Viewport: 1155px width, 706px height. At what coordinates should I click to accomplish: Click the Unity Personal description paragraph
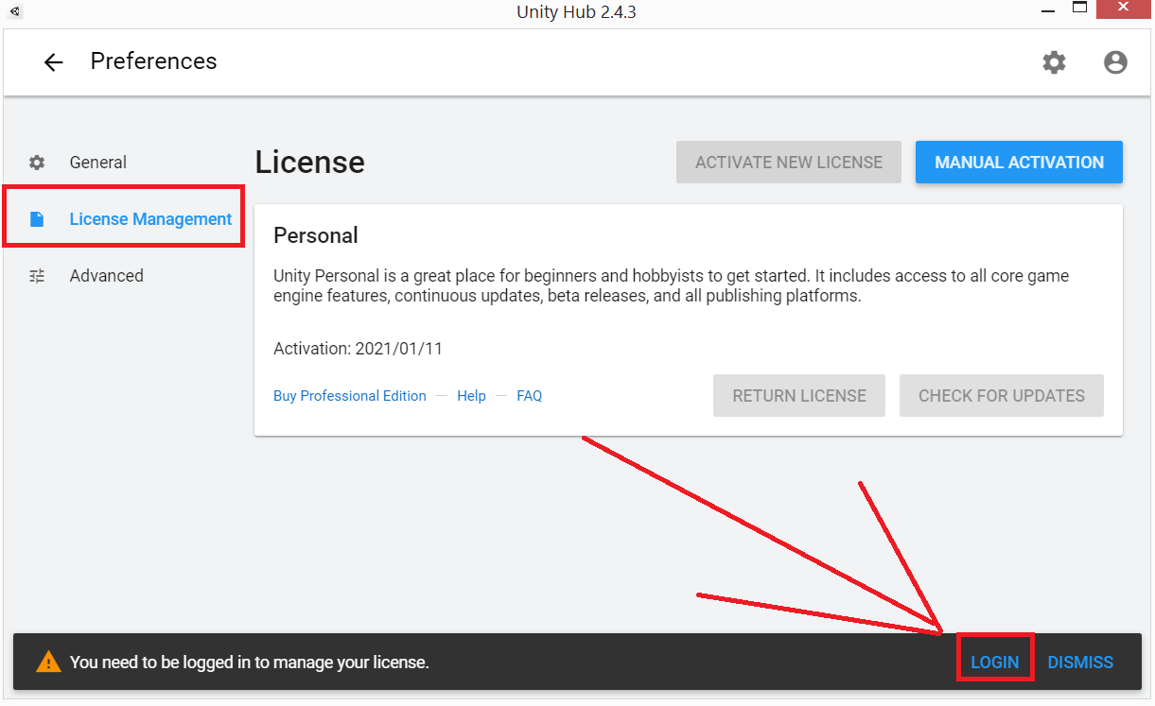(671, 285)
